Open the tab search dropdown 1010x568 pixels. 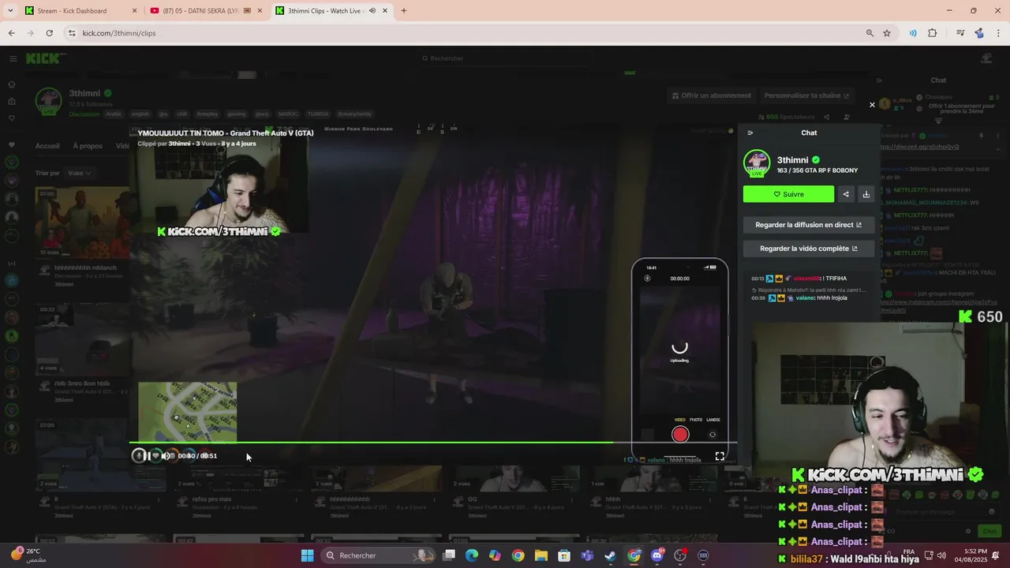click(x=10, y=11)
